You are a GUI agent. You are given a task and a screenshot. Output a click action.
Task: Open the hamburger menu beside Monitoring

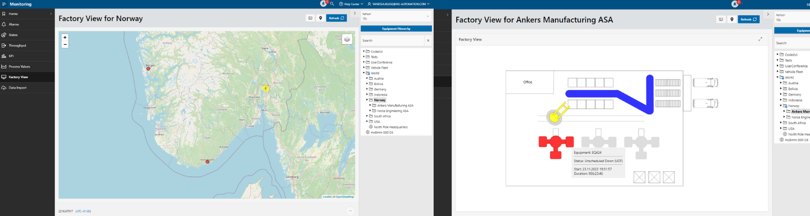[4, 4]
